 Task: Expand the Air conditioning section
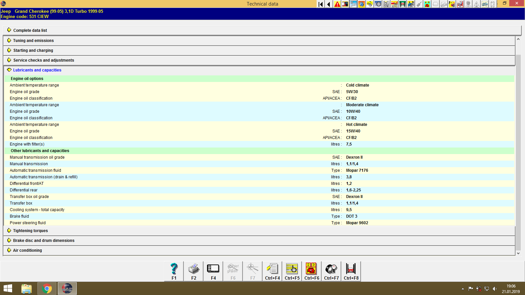point(27,250)
